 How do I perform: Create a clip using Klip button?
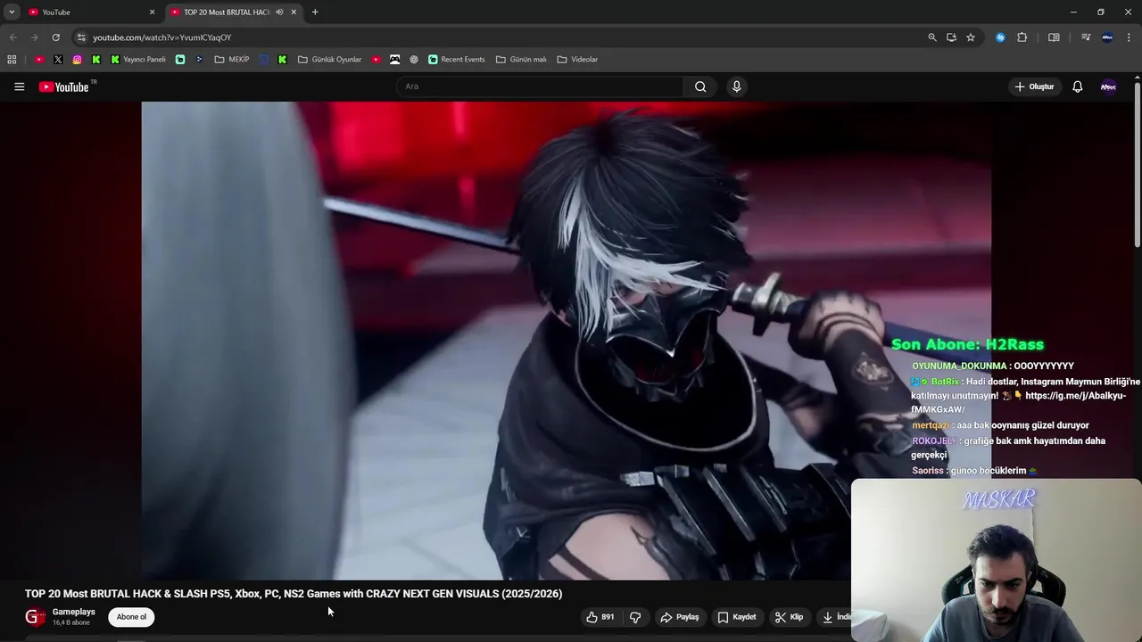coord(789,617)
